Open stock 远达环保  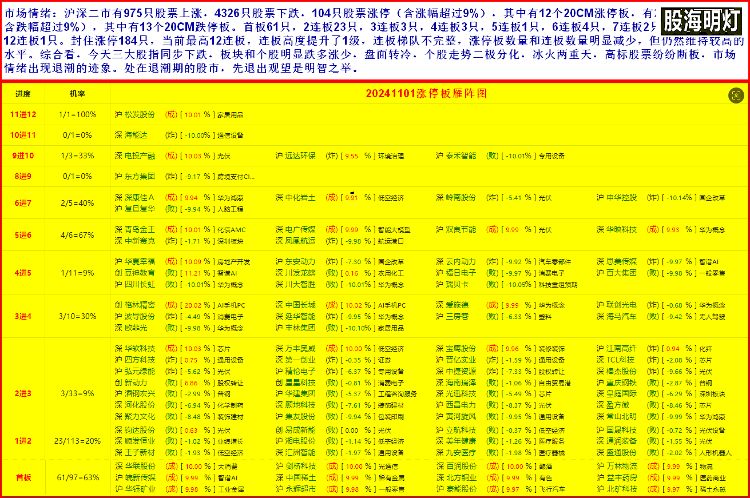pos(300,156)
